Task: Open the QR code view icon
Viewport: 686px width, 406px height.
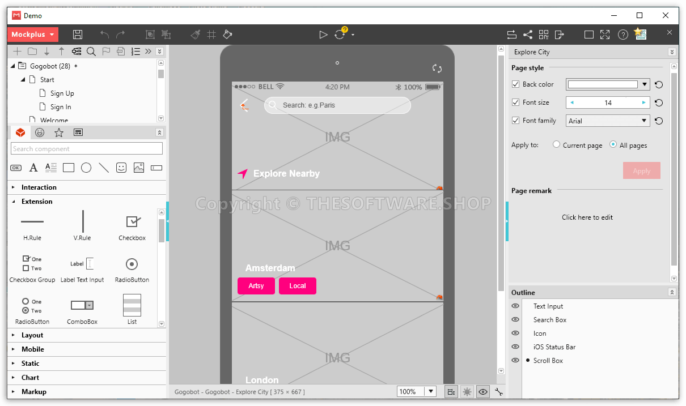Action: pyautogui.click(x=543, y=35)
